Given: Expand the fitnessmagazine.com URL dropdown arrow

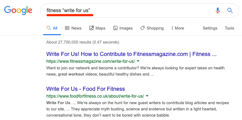Looking at the screenshot, I should click(138, 61).
